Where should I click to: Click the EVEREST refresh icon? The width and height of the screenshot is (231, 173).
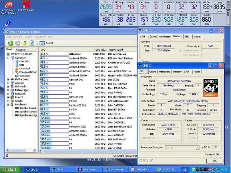[32, 43]
